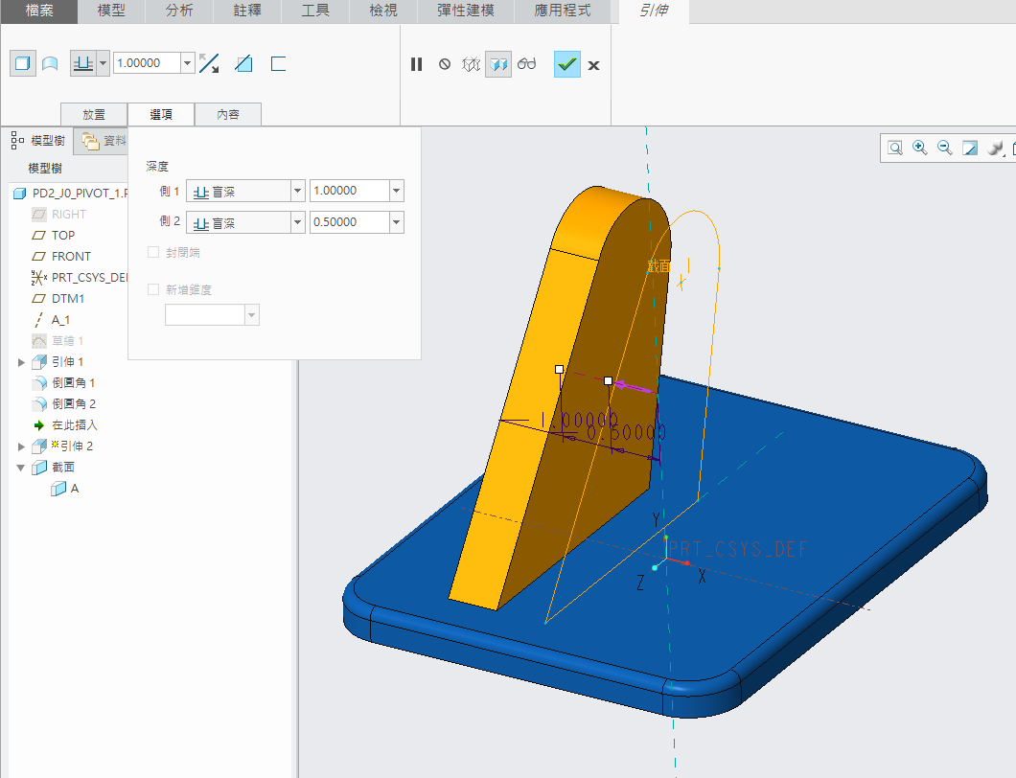
Task: Select the extrude as surface icon
Action: point(50,64)
